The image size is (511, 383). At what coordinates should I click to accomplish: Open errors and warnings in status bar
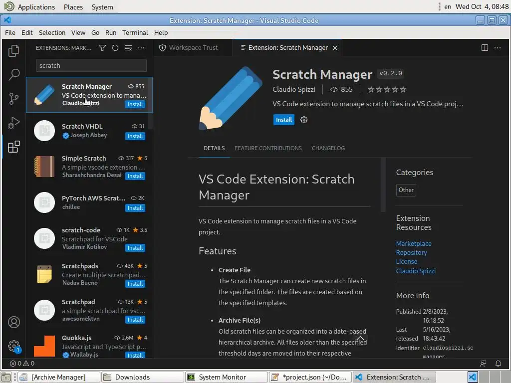click(22, 363)
